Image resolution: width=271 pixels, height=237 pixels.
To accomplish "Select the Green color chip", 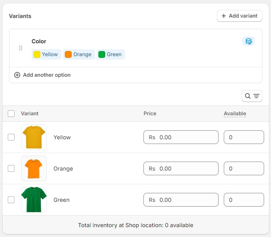I will [111, 54].
